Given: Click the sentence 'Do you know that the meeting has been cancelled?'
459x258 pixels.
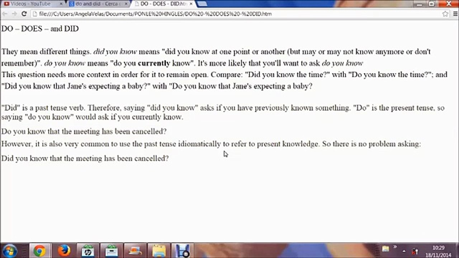Looking at the screenshot, I should (x=84, y=131).
